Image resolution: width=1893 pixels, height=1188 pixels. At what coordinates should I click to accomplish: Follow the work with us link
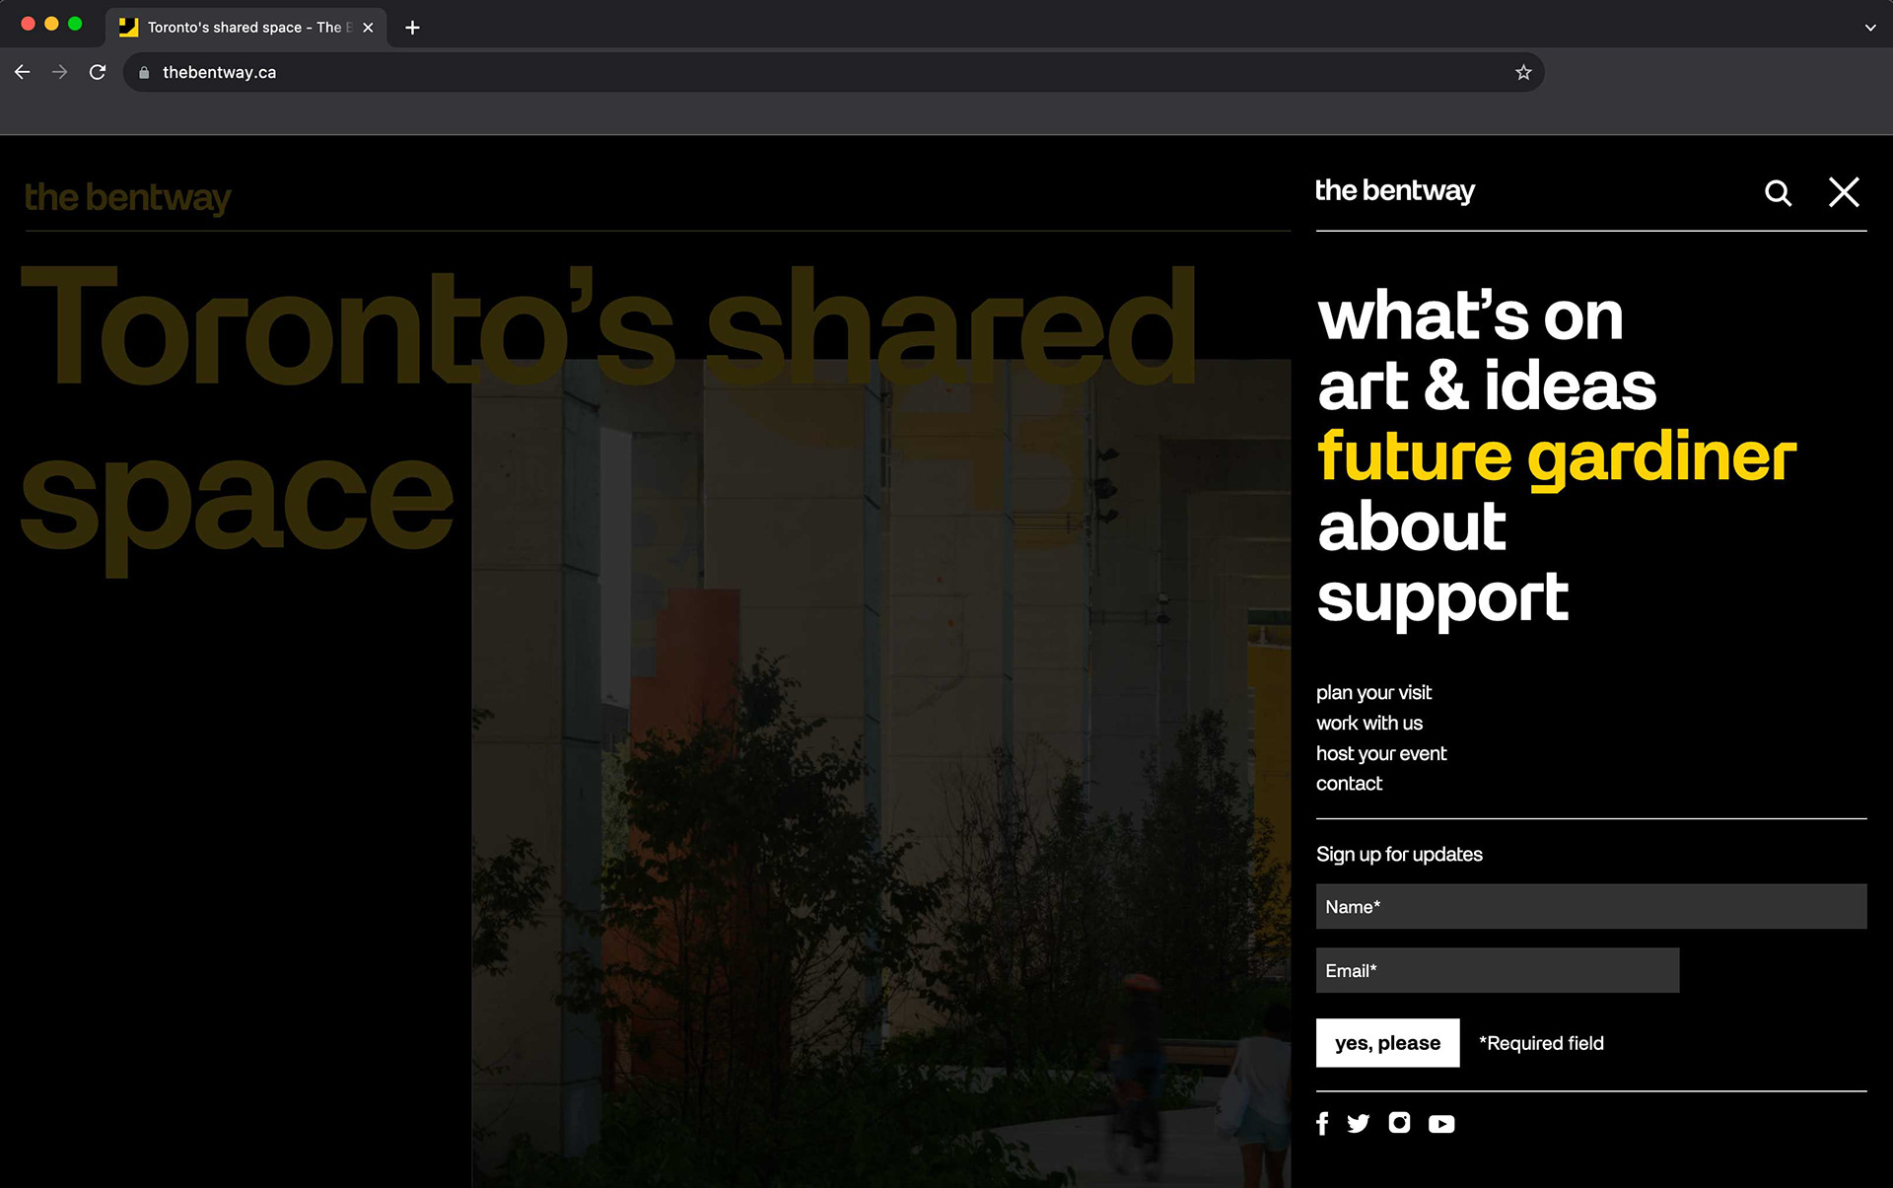pos(1369,723)
